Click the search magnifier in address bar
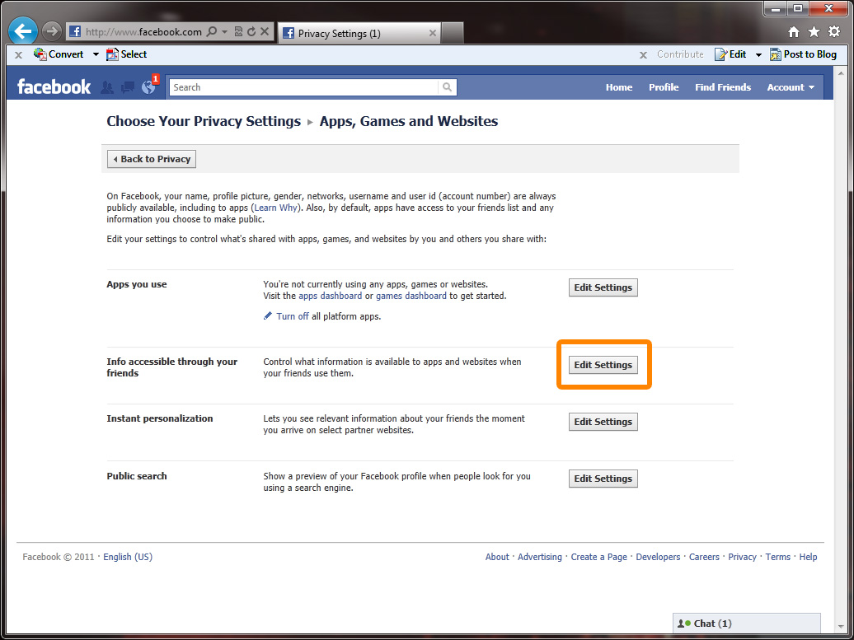Screen dimensions: 854x640 click(213, 31)
